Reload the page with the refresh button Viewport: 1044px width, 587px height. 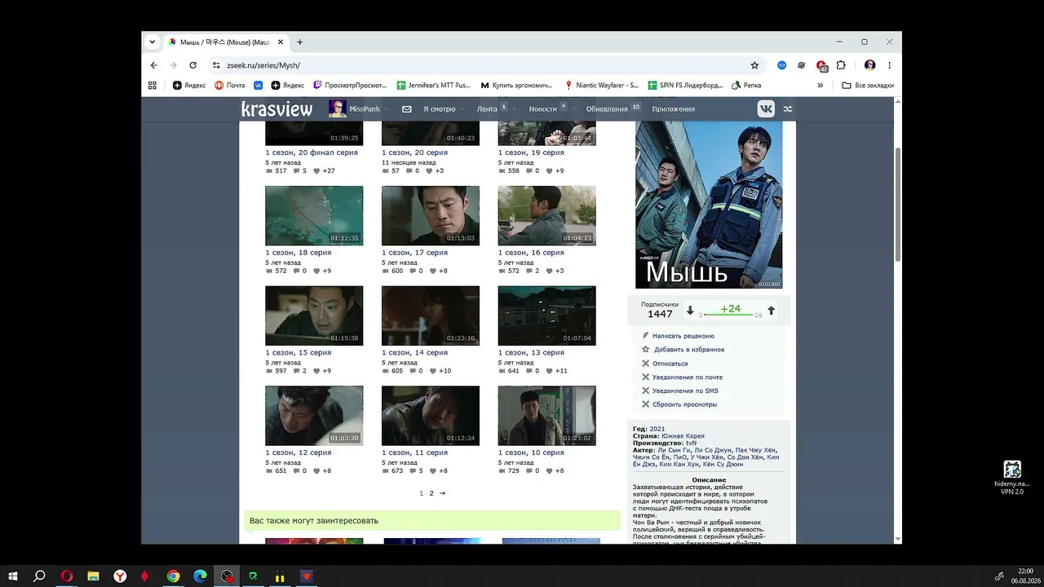(193, 65)
